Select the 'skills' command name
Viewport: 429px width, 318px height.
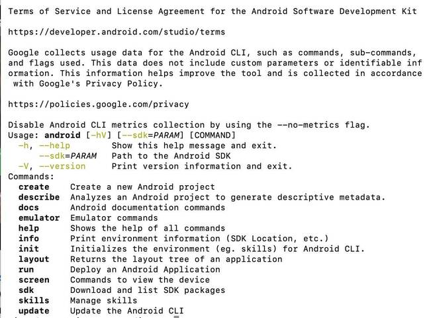tap(34, 301)
